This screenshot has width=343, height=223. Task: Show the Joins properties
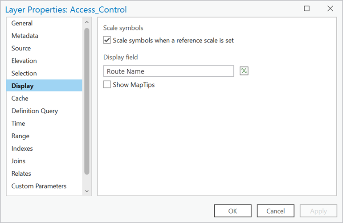tap(19, 161)
